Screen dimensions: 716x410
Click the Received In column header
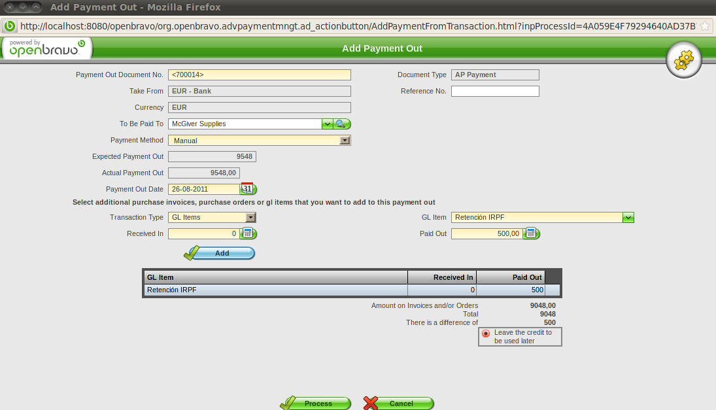(442, 277)
